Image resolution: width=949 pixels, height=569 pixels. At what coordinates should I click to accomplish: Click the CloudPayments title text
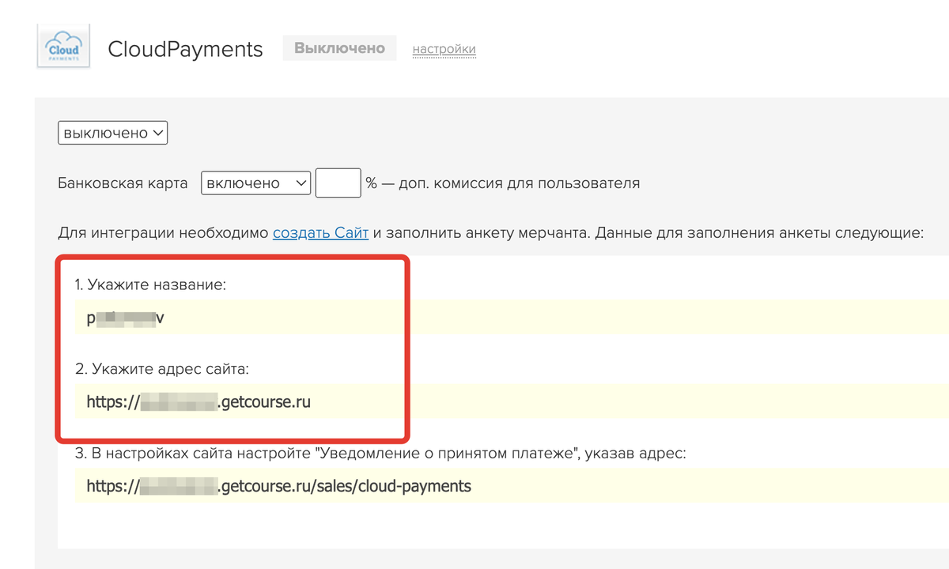[x=185, y=49]
